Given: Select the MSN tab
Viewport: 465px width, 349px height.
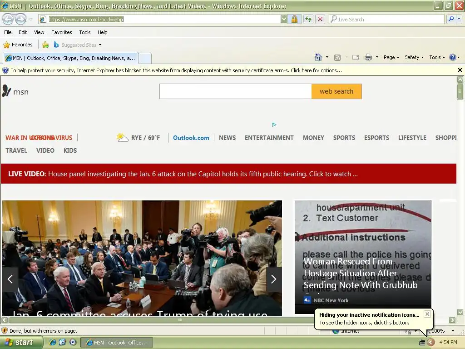Looking at the screenshot, I should click(70, 58).
